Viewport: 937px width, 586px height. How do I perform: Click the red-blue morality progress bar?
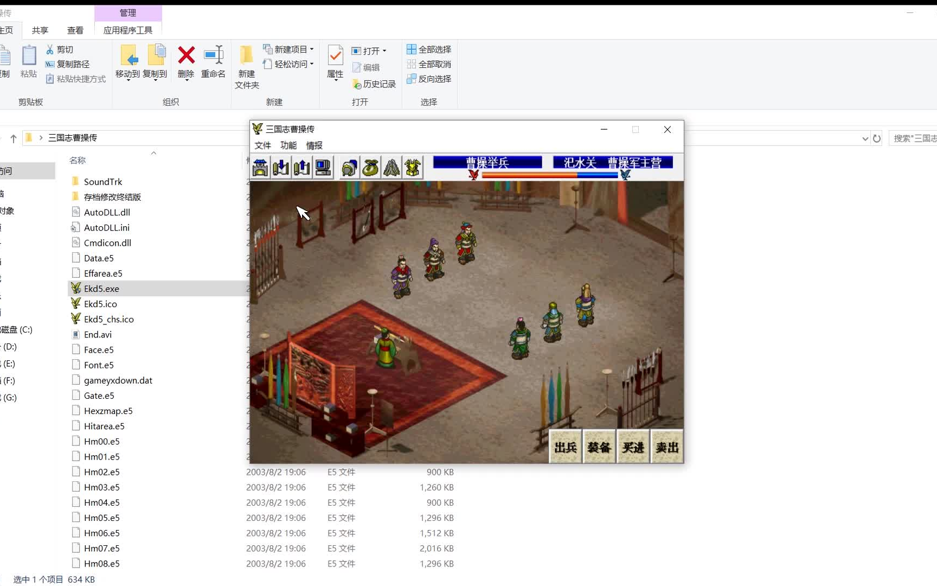point(549,175)
